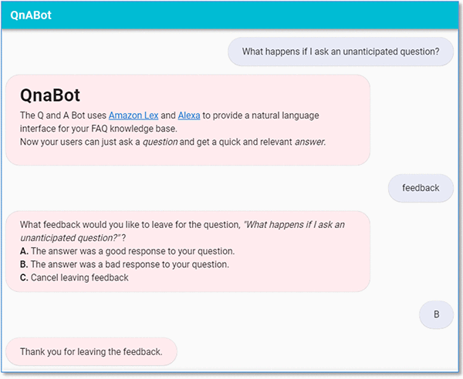Open the Alexa hyperlink
463x379 pixels.
coord(189,116)
